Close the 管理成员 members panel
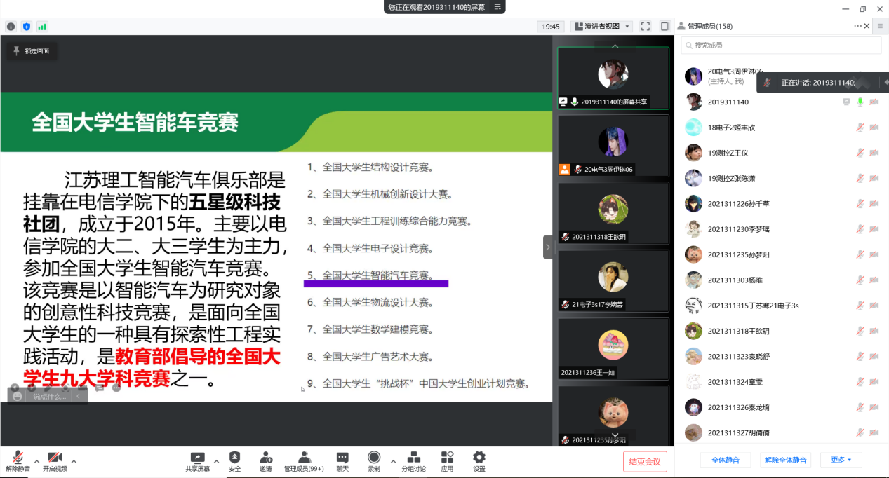The height and width of the screenshot is (478, 889). pyautogui.click(x=867, y=26)
